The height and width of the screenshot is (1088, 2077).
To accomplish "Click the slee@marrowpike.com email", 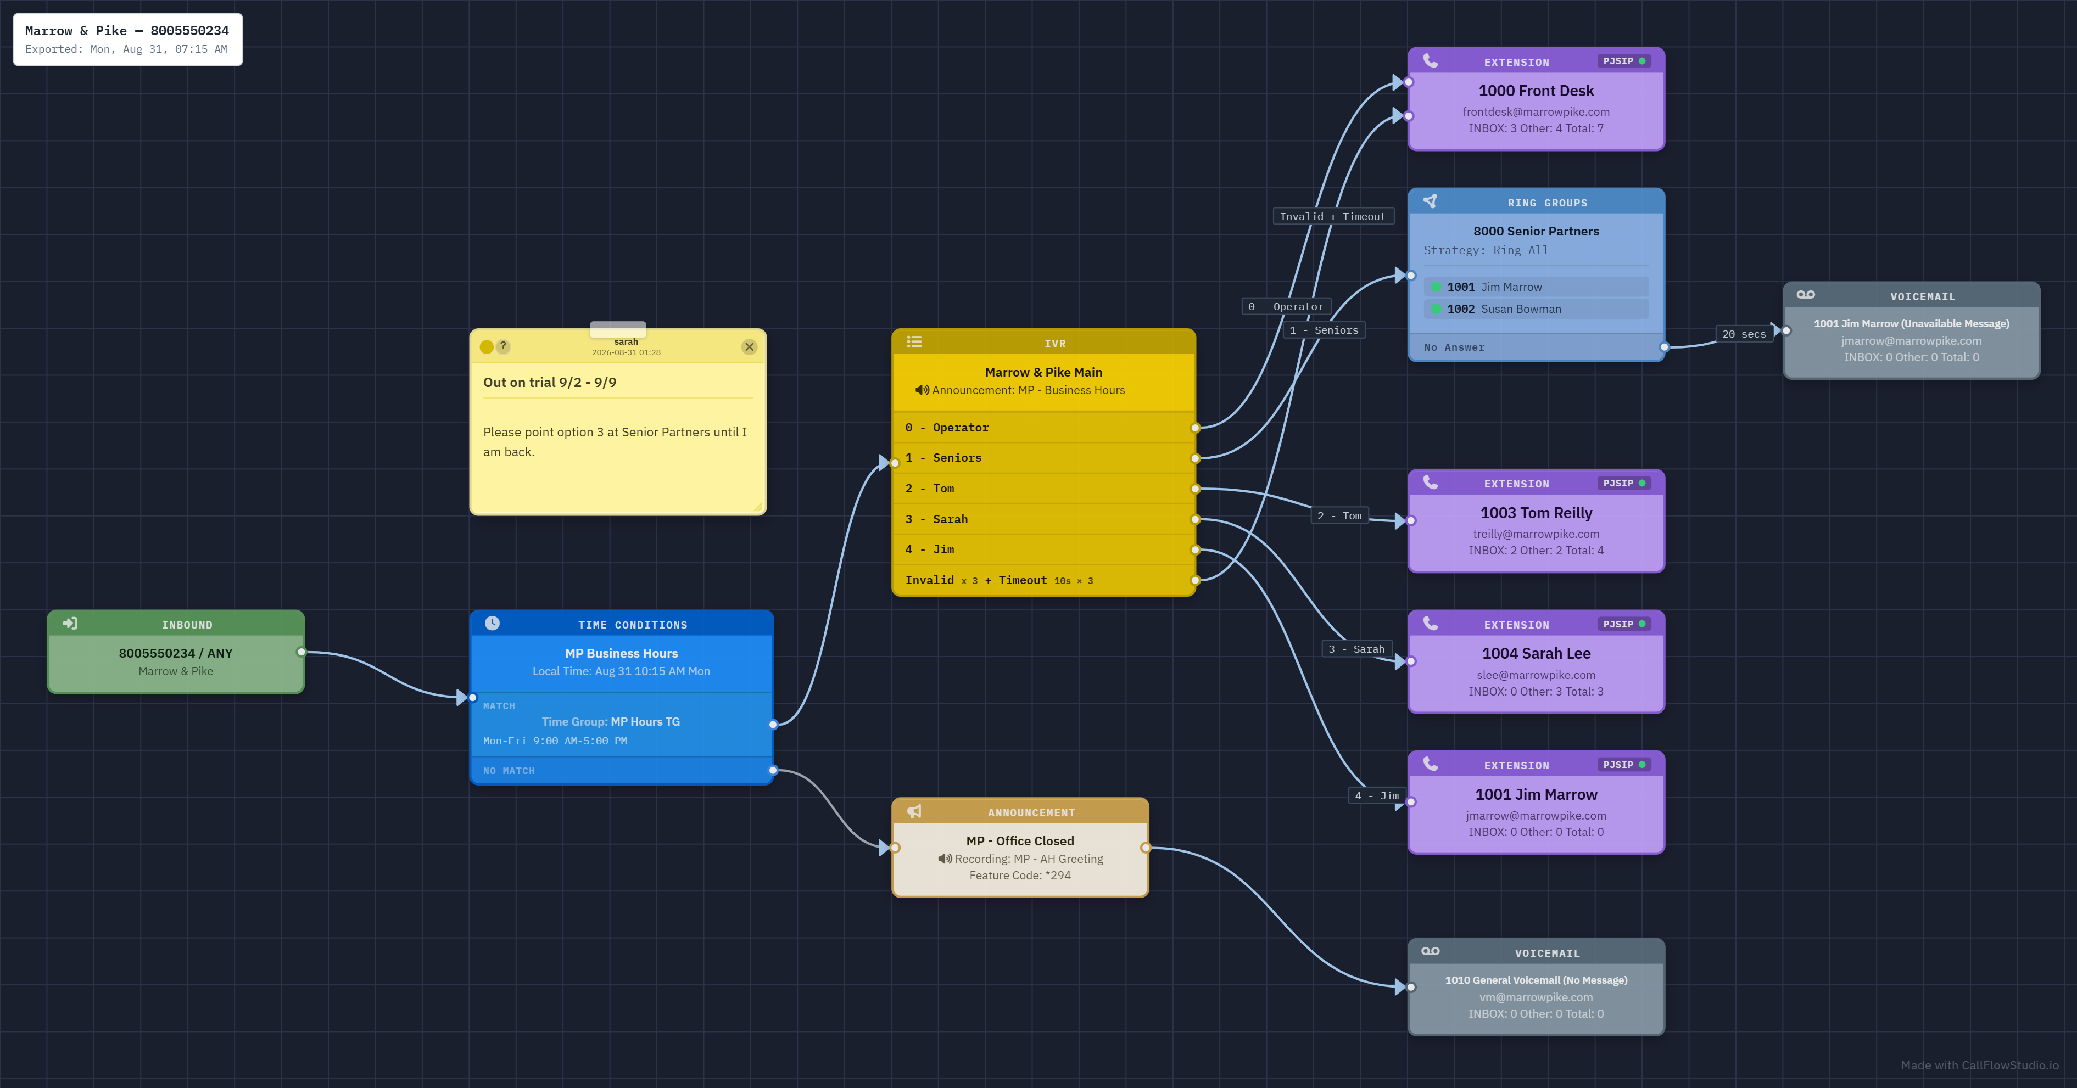I will click(x=1536, y=675).
